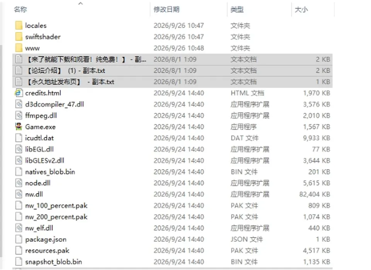Click the 9,933 KB size of icudtl.dat
The height and width of the screenshot is (270, 371).
317,138
